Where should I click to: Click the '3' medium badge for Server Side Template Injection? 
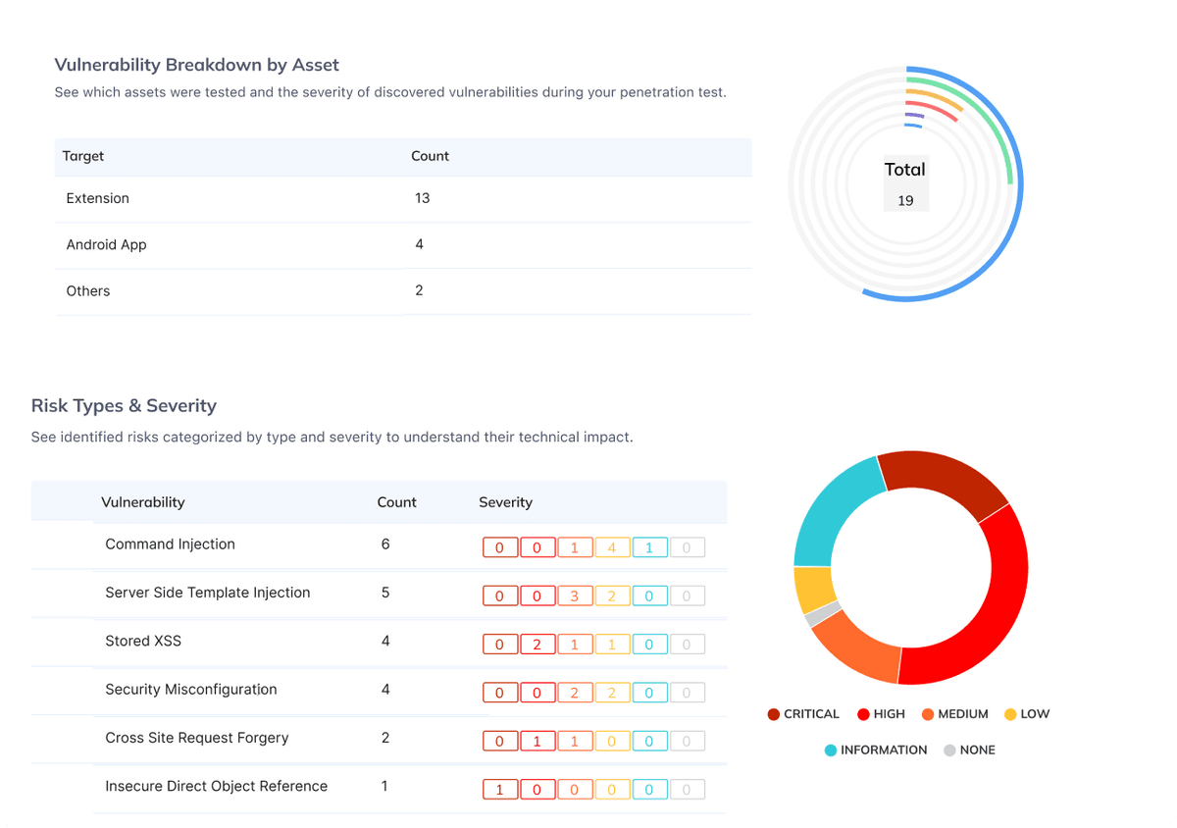(x=575, y=595)
